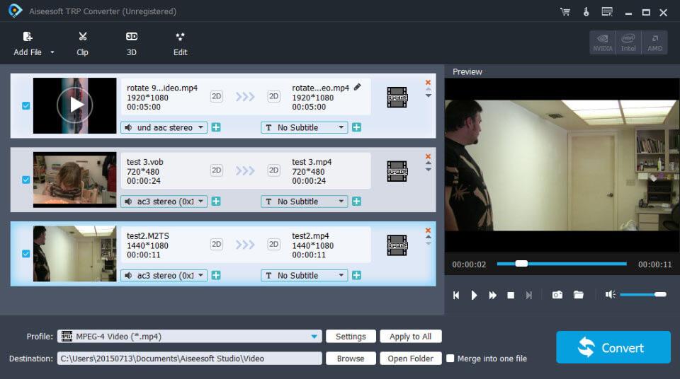The image size is (680, 379).
Task: Move rotate video down in list
Action: [428, 95]
